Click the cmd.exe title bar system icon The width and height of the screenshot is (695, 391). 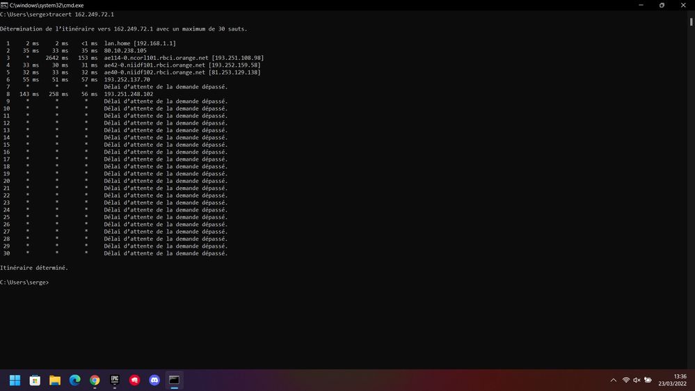pos(4,6)
